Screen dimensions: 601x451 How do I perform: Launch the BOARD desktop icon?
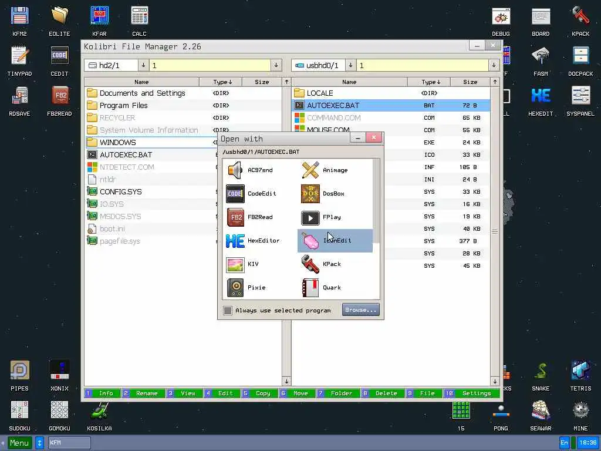point(541,21)
